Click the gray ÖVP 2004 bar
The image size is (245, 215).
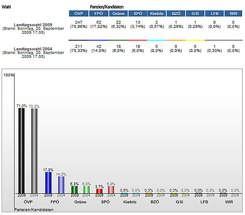(34, 151)
